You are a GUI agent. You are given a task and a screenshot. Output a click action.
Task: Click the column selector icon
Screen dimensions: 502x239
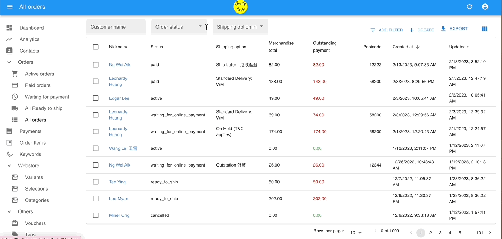[x=484, y=29]
